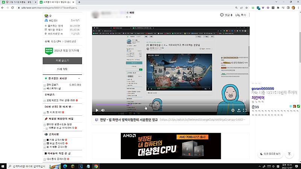
Task: Copy post link with URL 복사
Action: coord(240,15)
